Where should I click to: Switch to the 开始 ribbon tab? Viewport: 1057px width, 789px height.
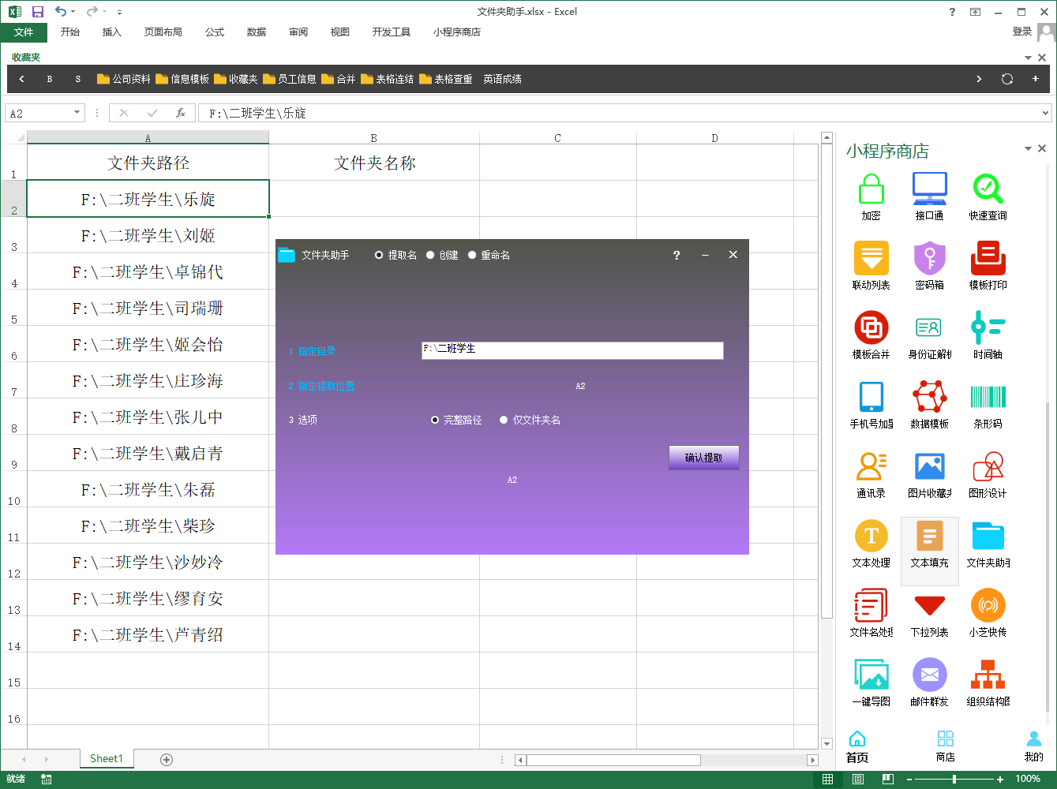tap(70, 32)
